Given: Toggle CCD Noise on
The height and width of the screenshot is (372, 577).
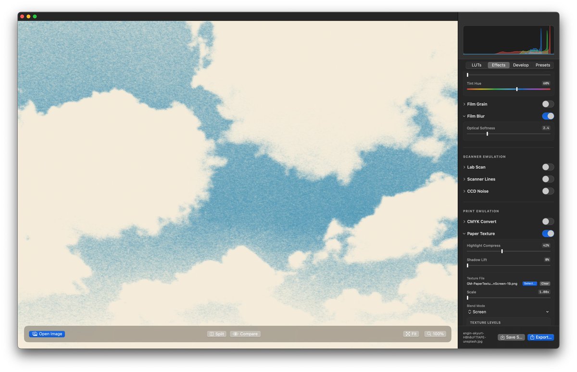Looking at the screenshot, I should (x=548, y=191).
